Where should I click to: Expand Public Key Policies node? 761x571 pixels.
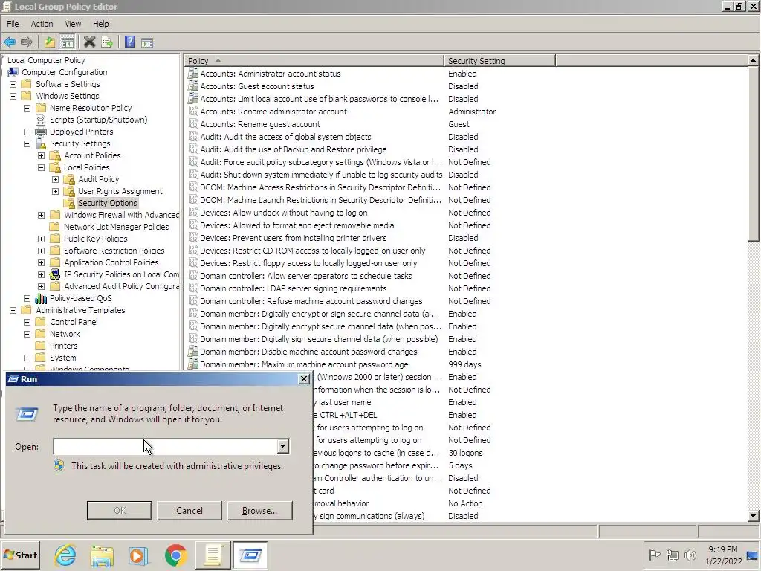(x=42, y=239)
